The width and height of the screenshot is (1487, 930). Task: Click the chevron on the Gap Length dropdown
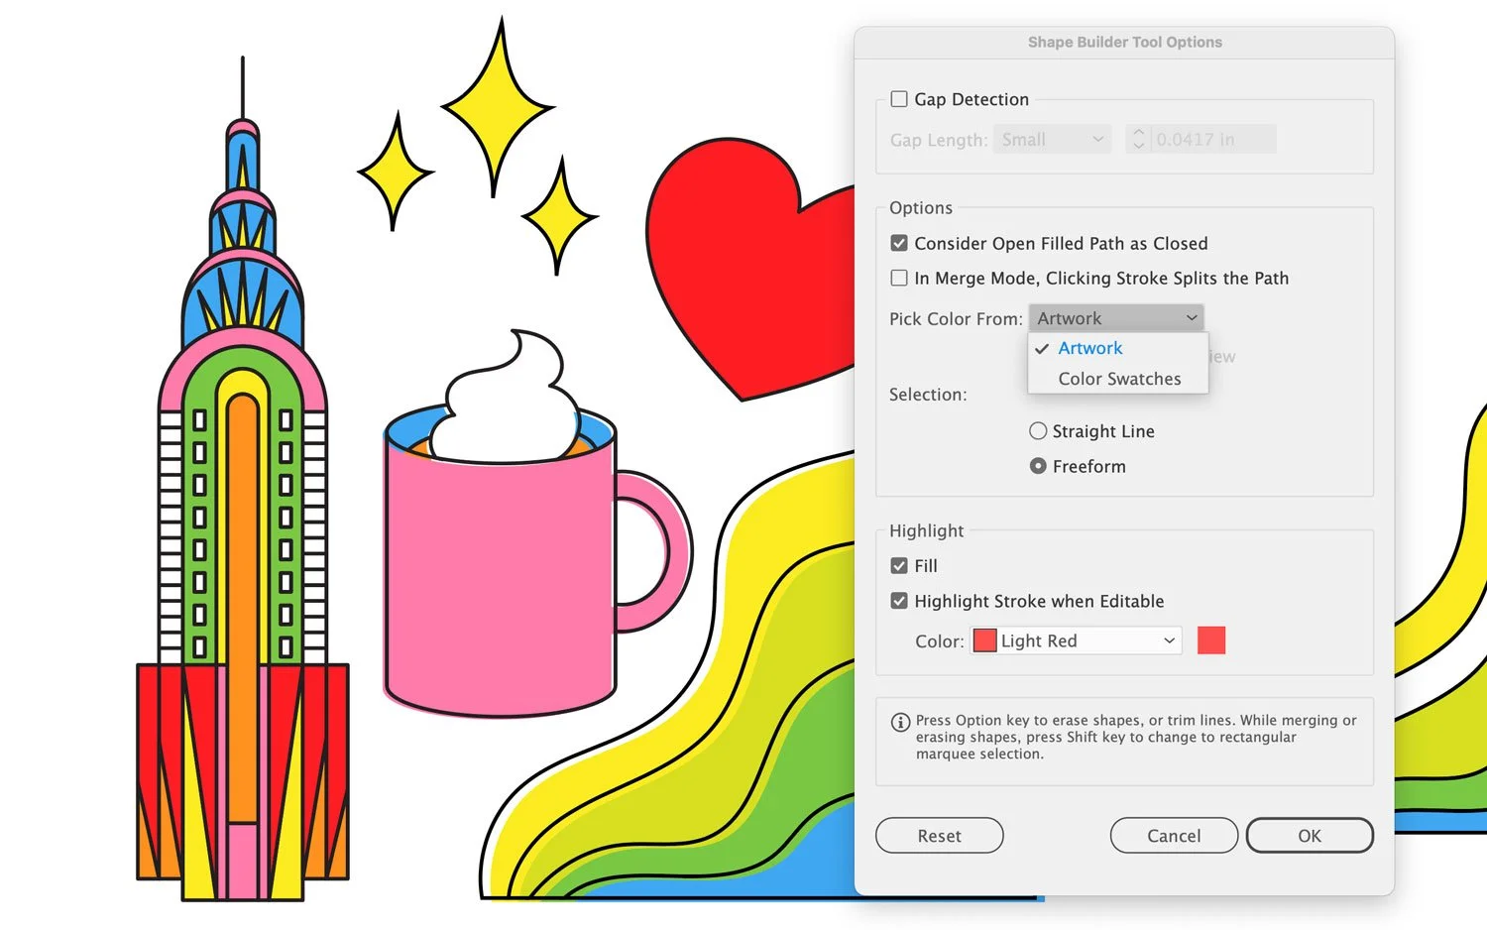coord(1096,139)
